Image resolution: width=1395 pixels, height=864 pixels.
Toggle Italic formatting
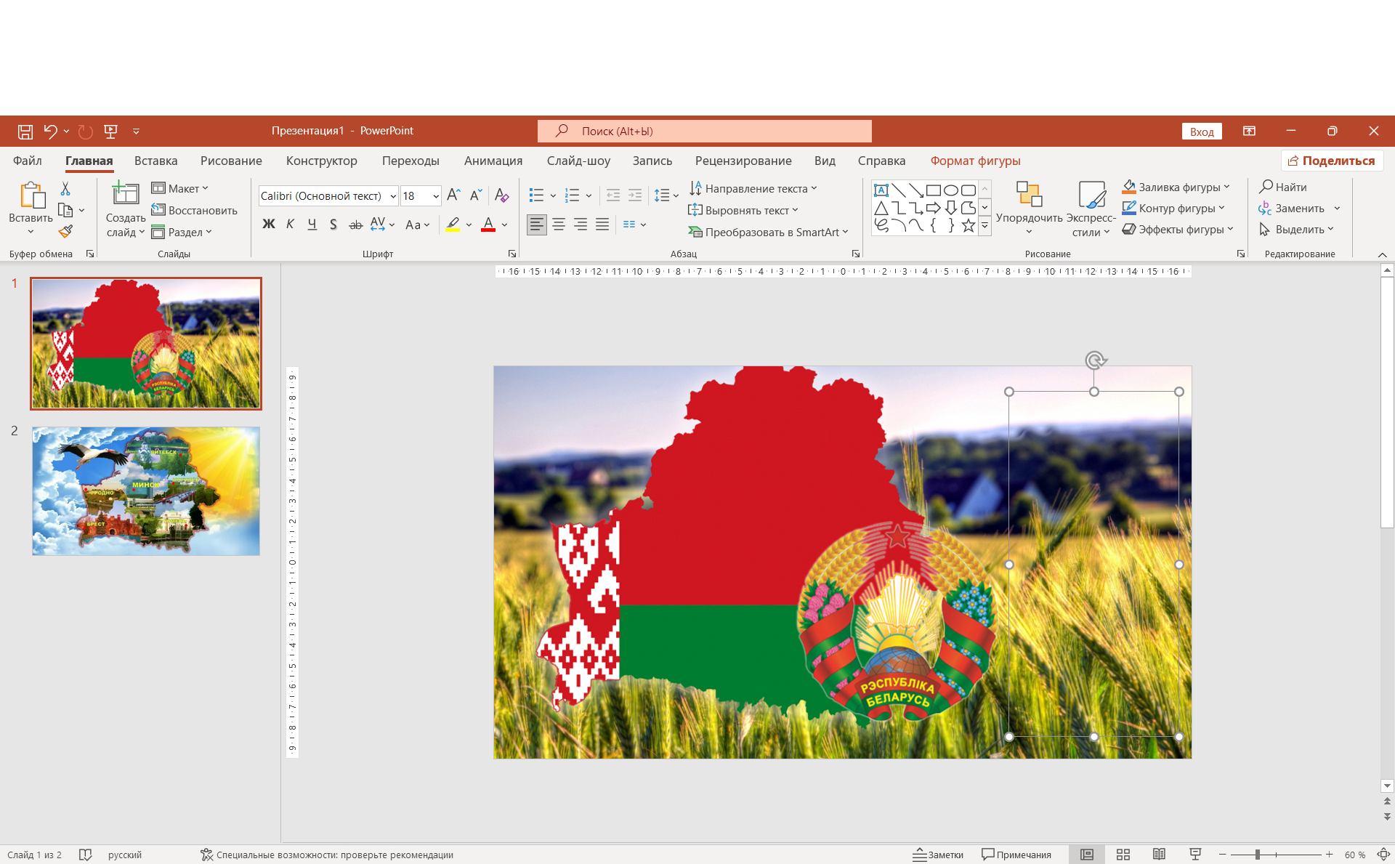click(290, 225)
